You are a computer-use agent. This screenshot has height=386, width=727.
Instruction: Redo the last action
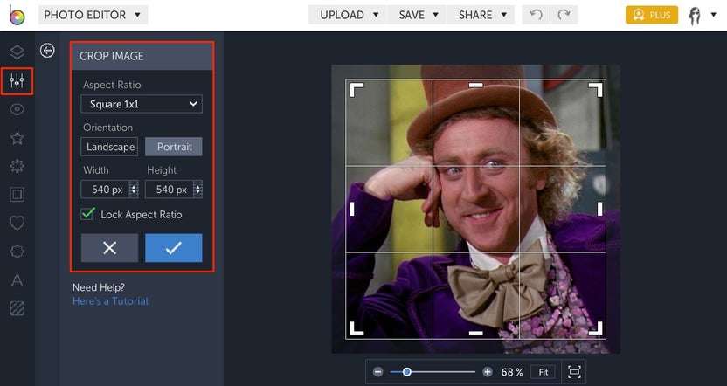(x=564, y=15)
